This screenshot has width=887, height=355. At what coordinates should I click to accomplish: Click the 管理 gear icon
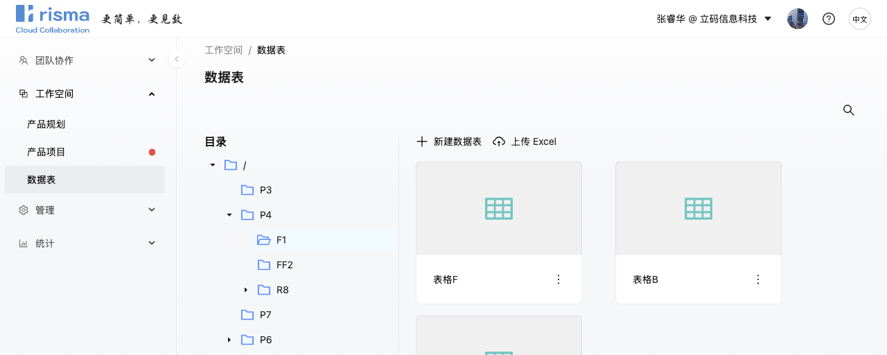[x=24, y=210]
